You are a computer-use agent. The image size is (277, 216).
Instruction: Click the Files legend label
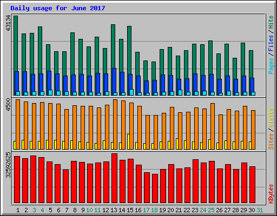tap(271, 43)
